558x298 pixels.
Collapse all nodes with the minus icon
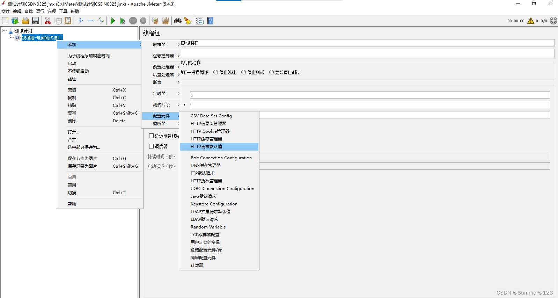90,21
